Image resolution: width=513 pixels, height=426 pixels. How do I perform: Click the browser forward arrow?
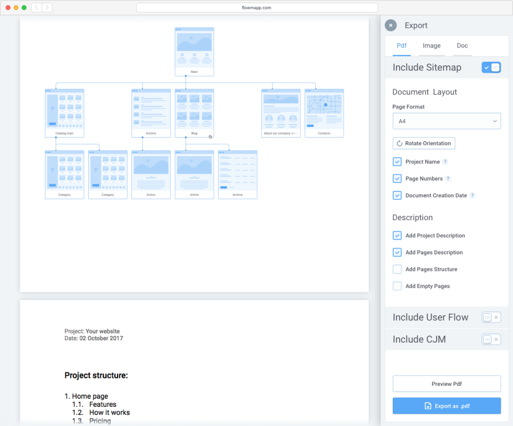(x=46, y=7)
